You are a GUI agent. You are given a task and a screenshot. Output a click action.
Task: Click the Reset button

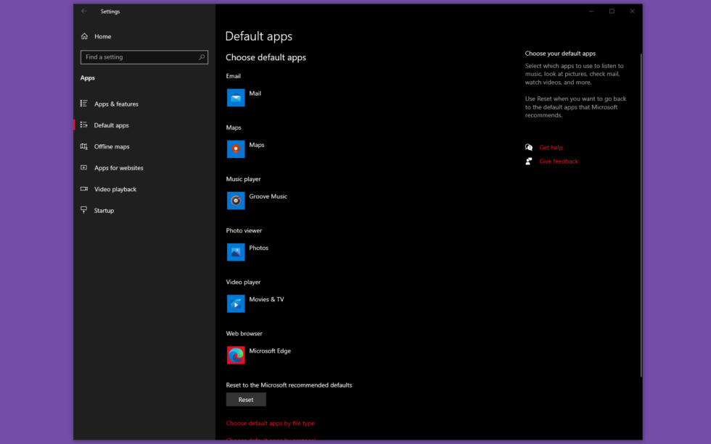pyautogui.click(x=246, y=400)
